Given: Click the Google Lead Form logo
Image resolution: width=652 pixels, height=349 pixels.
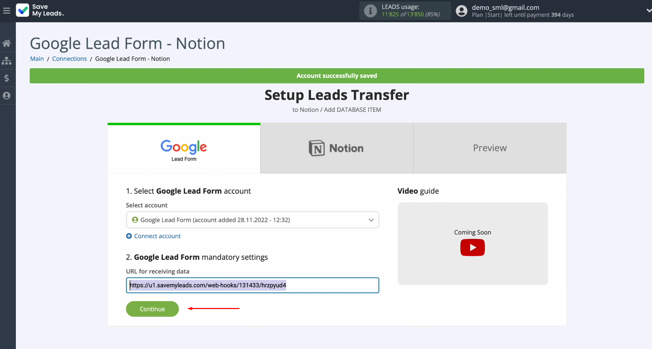Looking at the screenshot, I should click(184, 150).
